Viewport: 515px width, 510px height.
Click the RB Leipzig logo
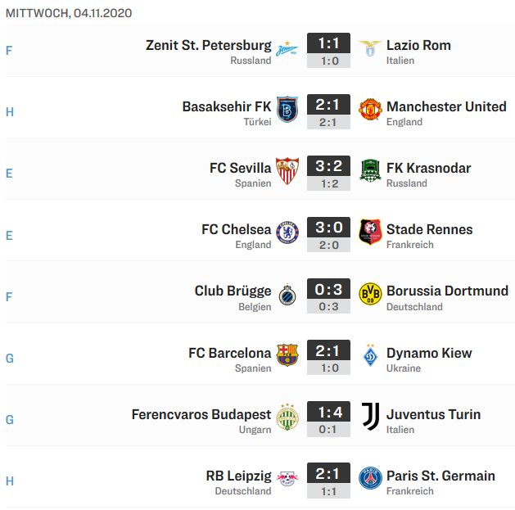click(x=287, y=478)
